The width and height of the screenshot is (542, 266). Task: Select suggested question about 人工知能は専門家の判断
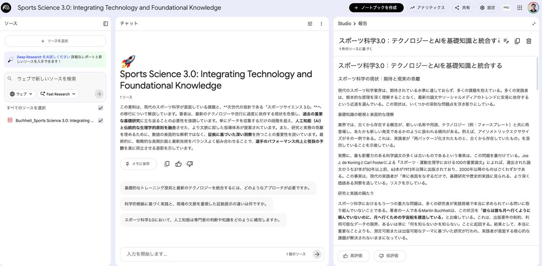click(203, 220)
